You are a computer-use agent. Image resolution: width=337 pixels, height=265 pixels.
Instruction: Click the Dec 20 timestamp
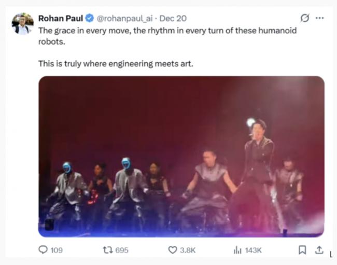173,19
